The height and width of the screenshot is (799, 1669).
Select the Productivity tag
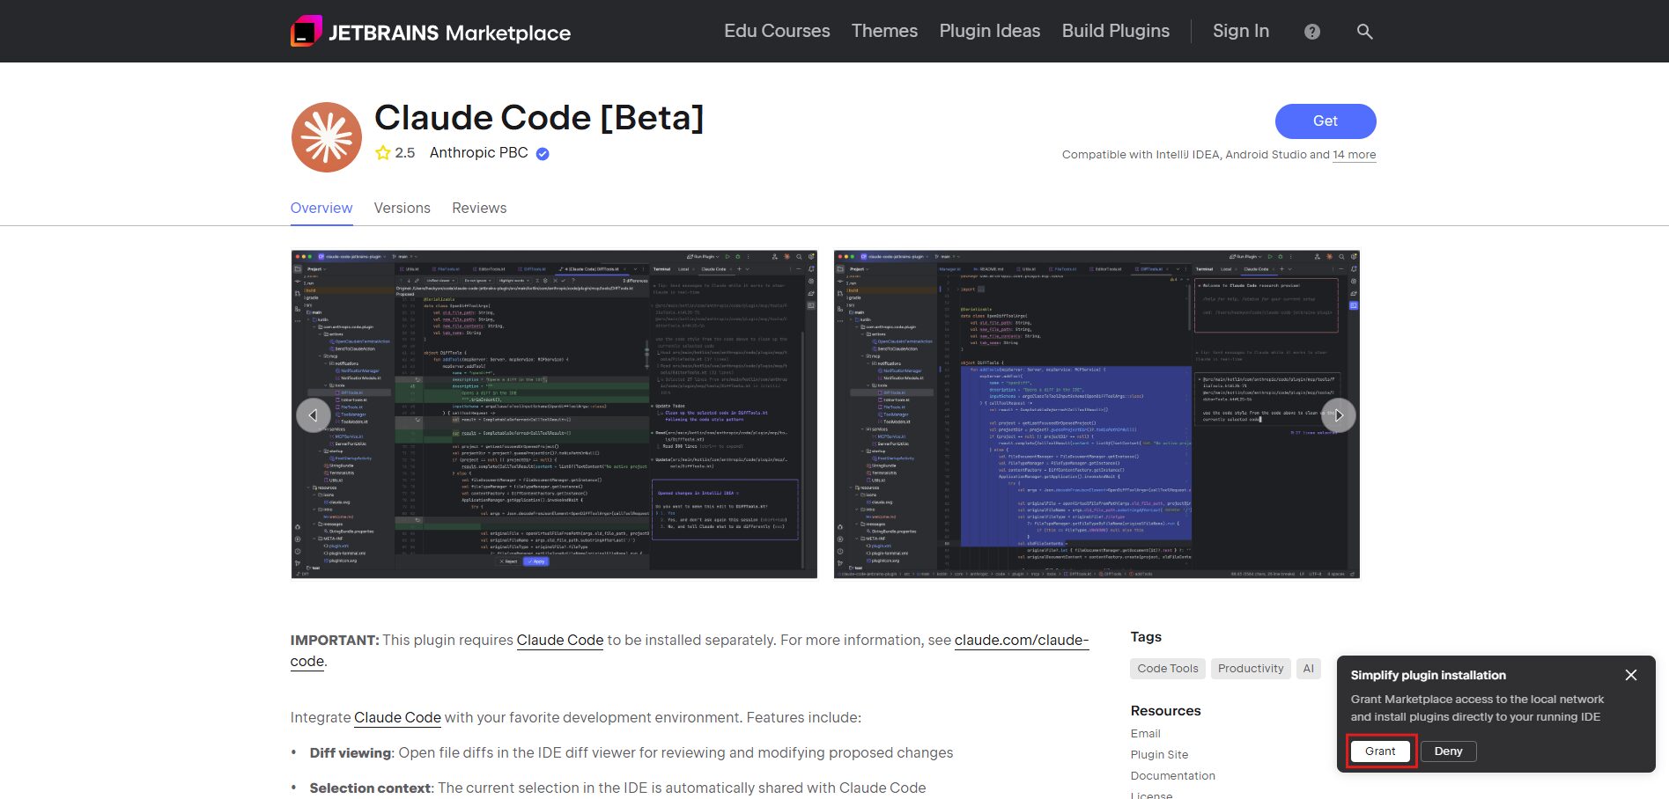point(1250,669)
